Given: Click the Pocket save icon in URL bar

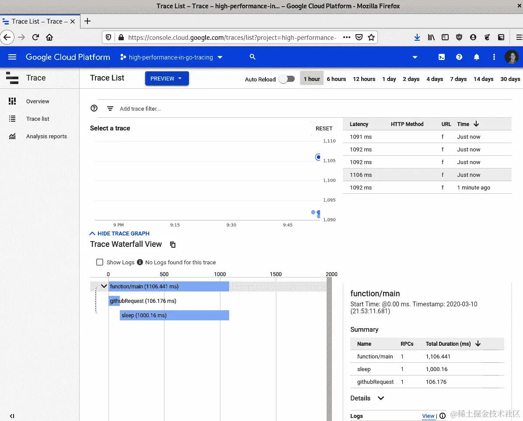Looking at the screenshot, I should [x=359, y=37].
